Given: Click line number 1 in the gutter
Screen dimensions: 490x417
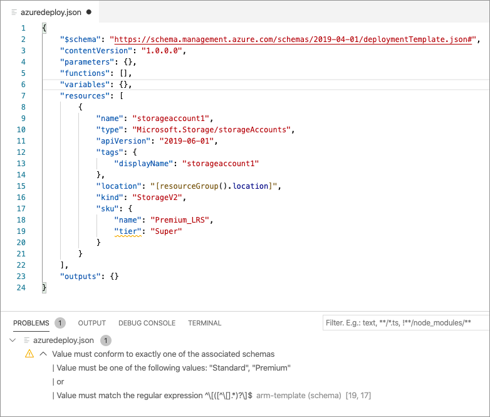Looking at the screenshot, I should [23, 28].
